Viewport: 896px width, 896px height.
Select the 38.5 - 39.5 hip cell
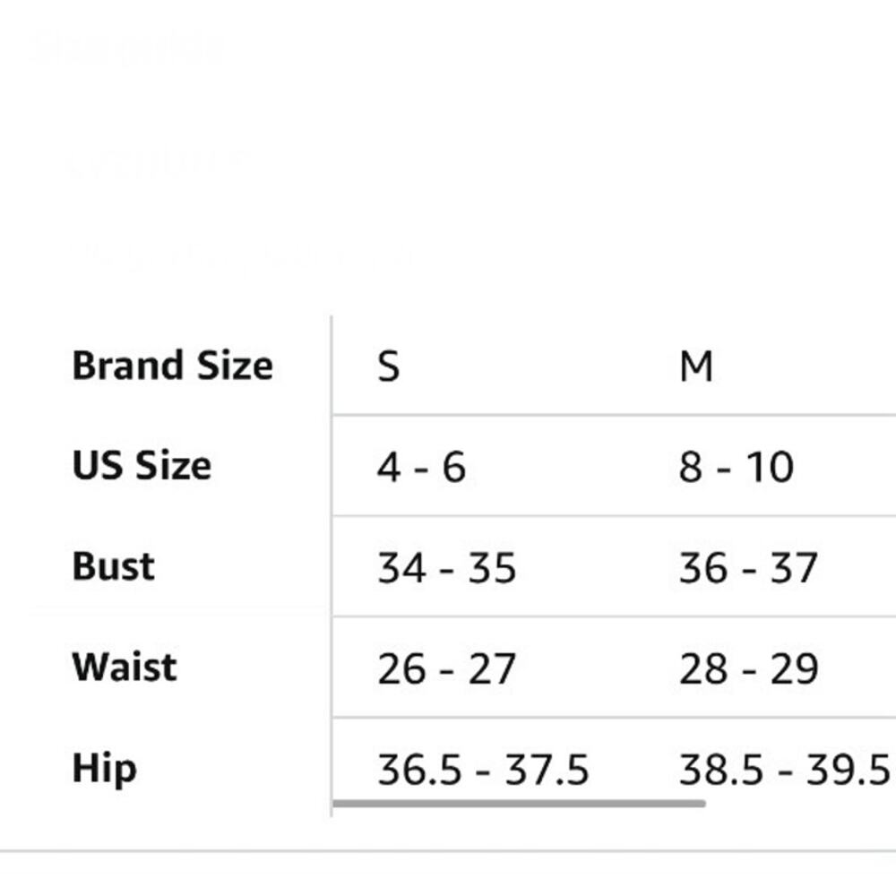point(785,769)
